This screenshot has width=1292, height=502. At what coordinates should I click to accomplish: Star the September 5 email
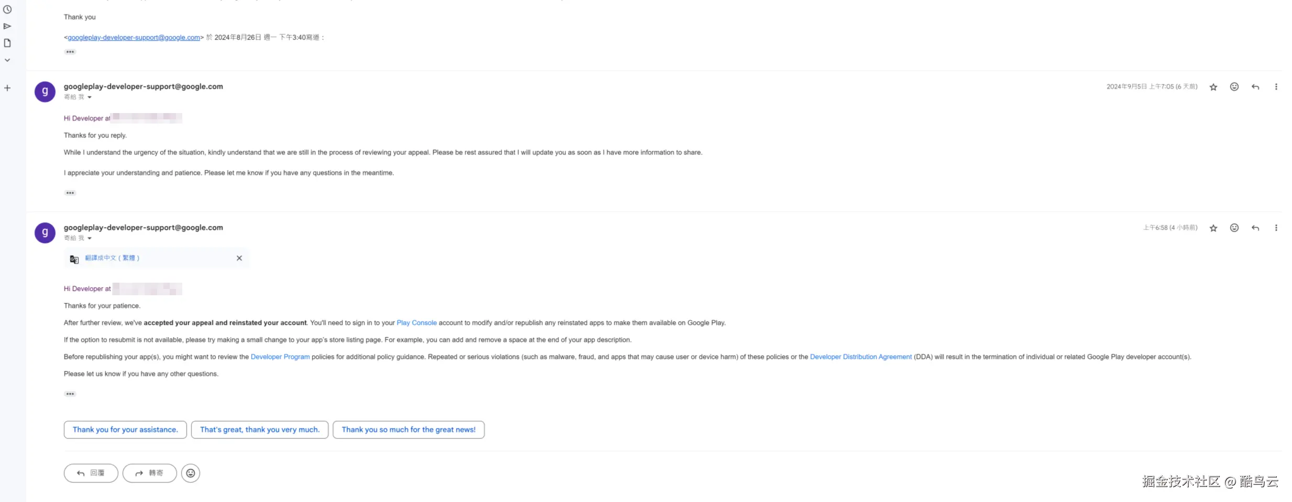(x=1213, y=87)
